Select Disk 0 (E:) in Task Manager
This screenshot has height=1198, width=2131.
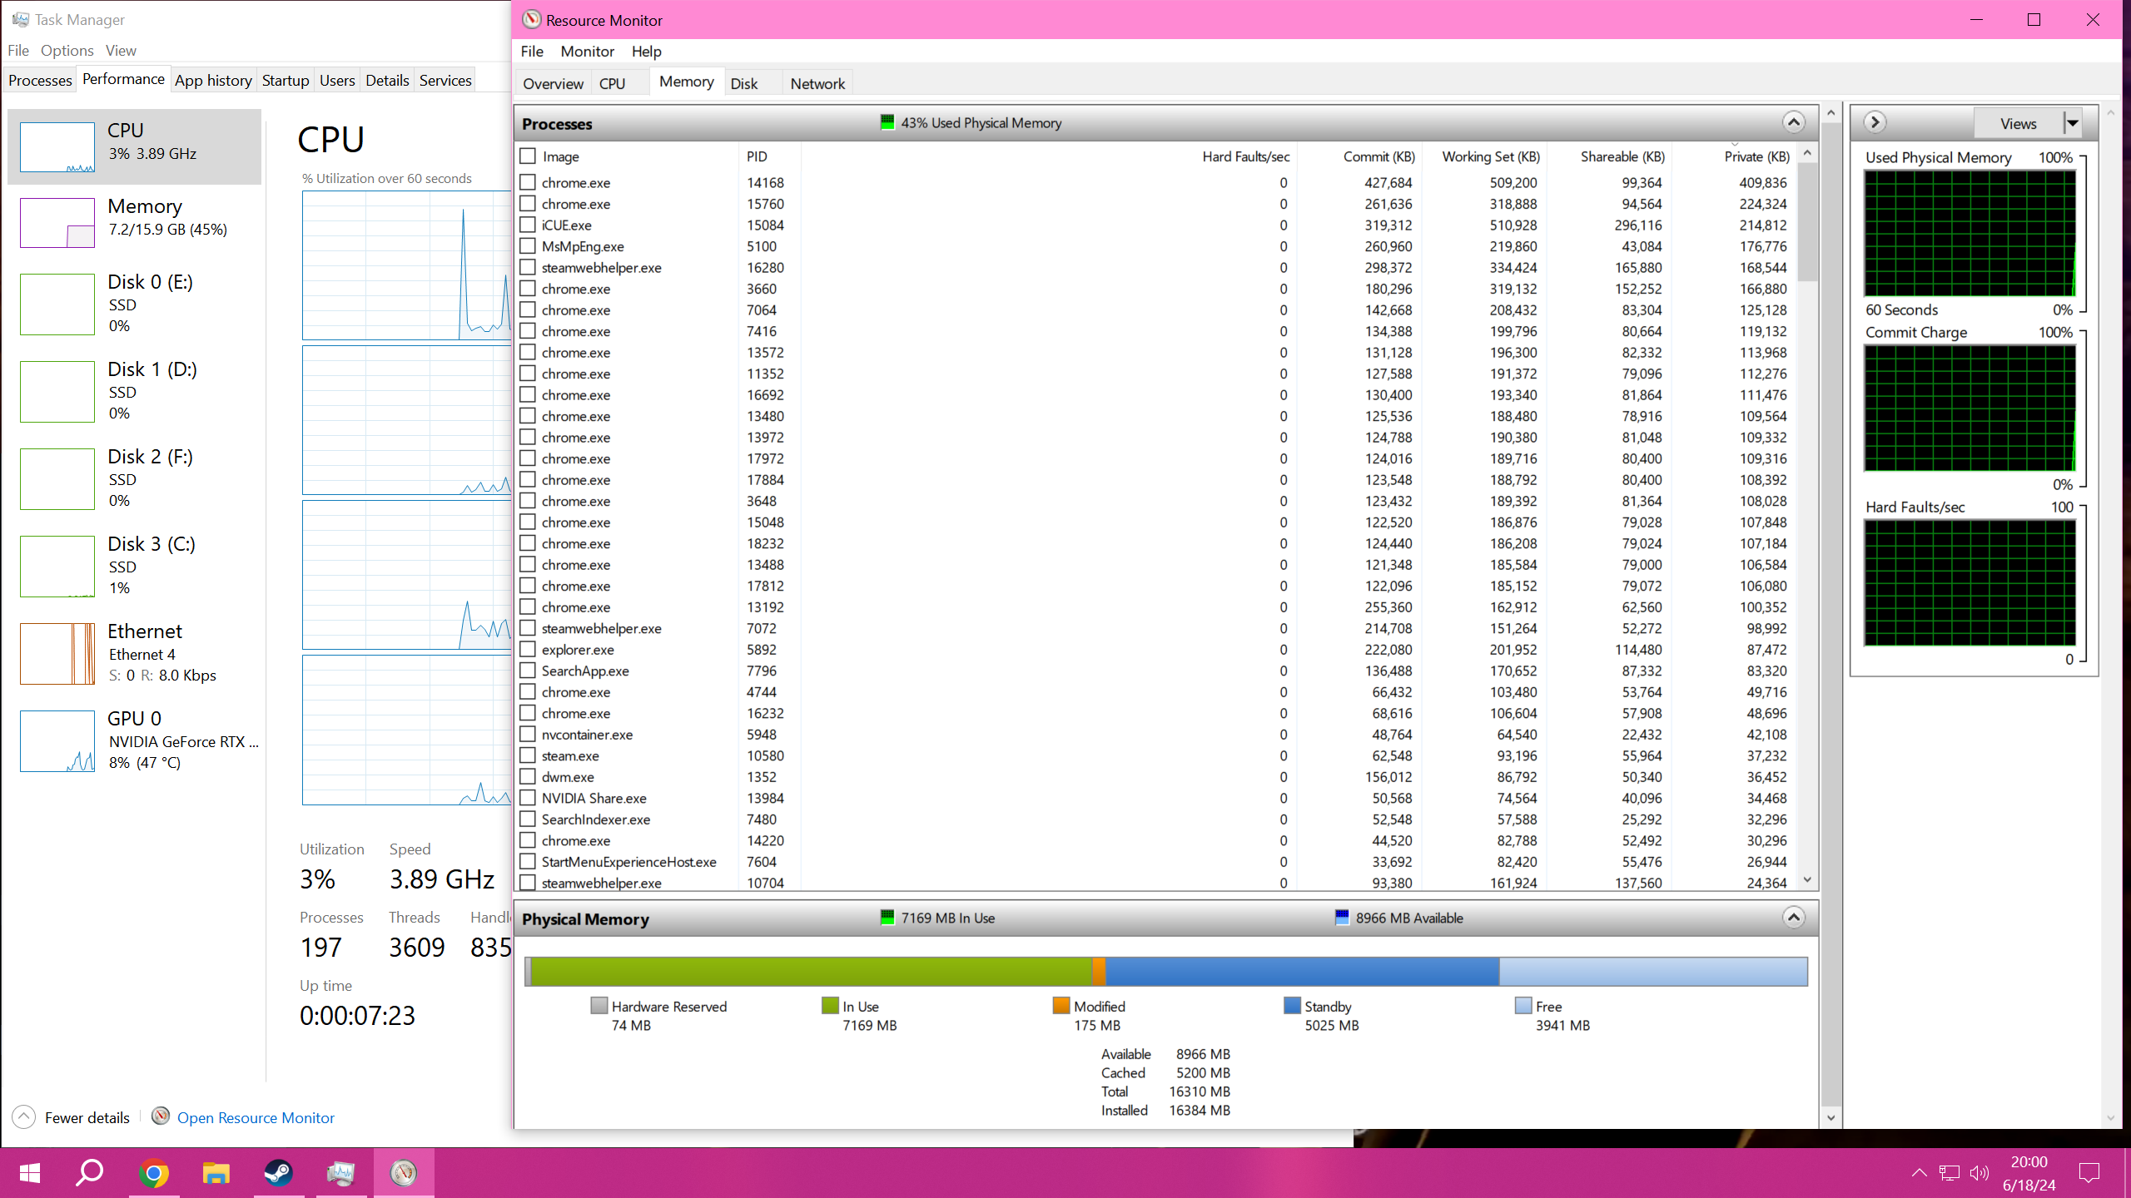pyautogui.click(x=135, y=304)
